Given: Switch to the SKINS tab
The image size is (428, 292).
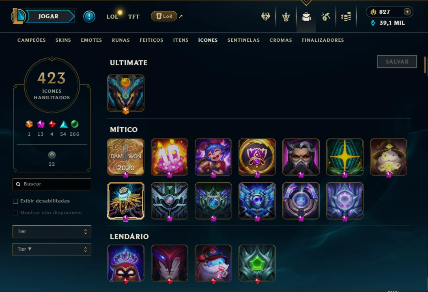Looking at the screenshot, I should click(x=63, y=40).
